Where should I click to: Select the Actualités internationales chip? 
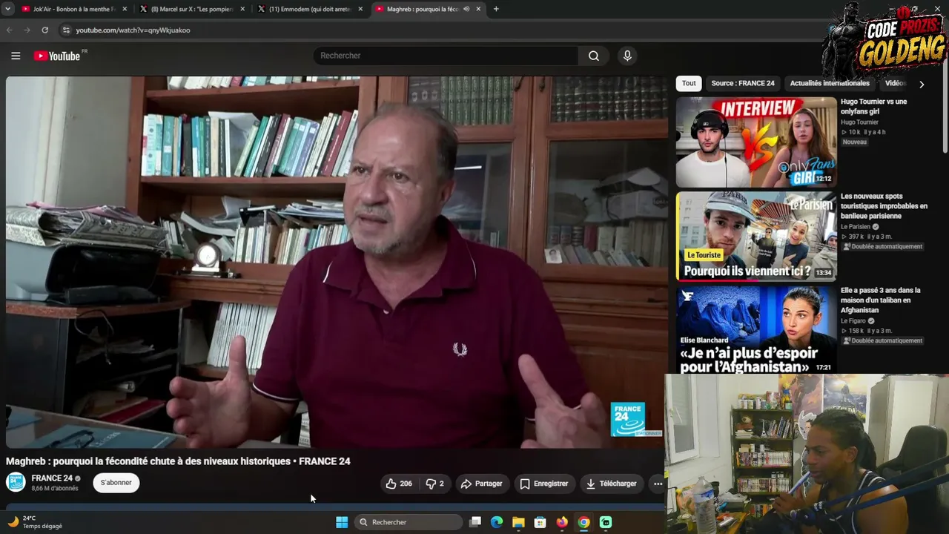point(830,84)
